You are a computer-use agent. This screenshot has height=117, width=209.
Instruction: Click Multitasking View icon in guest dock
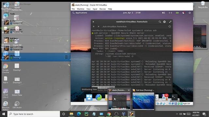[x=89, y=97]
